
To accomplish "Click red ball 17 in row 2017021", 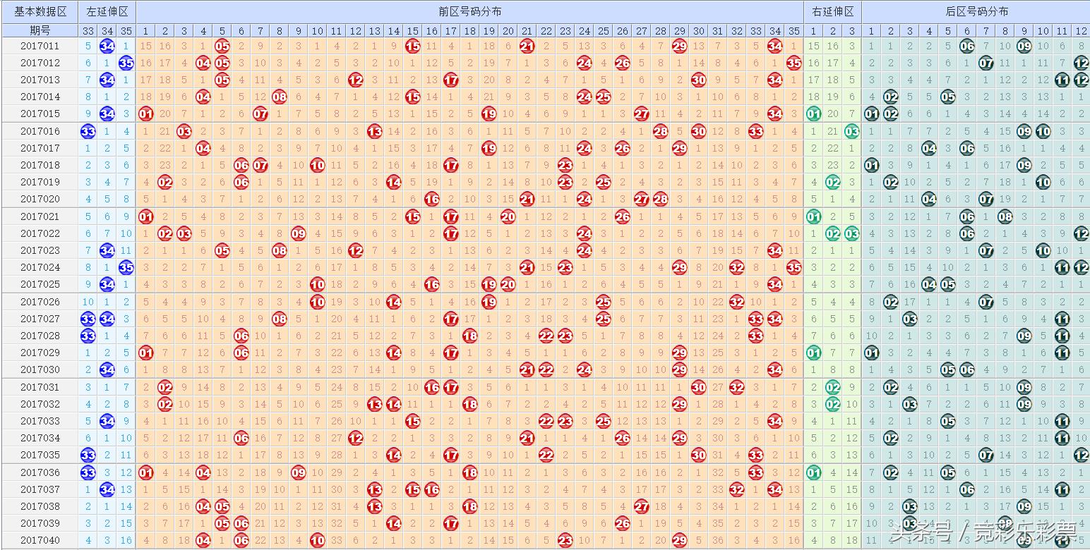I will [450, 216].
